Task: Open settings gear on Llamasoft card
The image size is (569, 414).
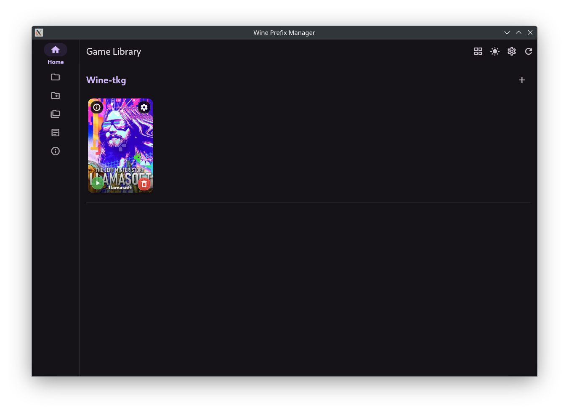Action: click(x=144, y=107)
